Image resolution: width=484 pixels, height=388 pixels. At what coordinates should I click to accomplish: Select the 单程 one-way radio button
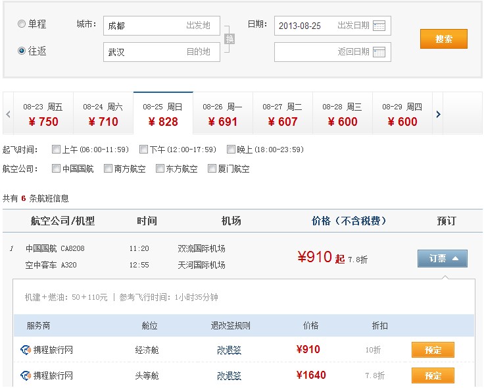[22, 24]
